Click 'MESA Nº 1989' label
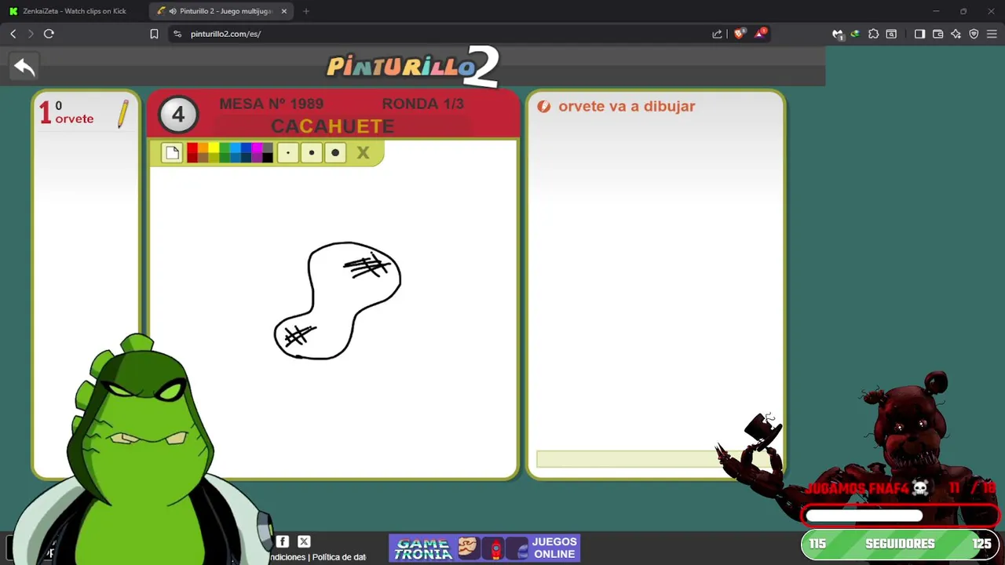 point(272,104)
